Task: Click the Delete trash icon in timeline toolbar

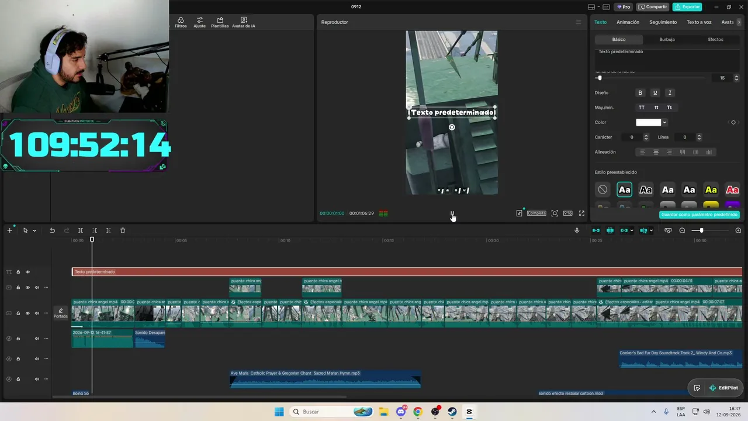Action: coord(123,230)
